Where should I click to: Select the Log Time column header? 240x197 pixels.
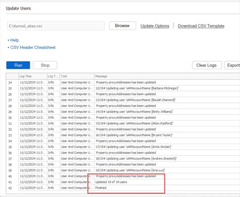coord(32,76)
